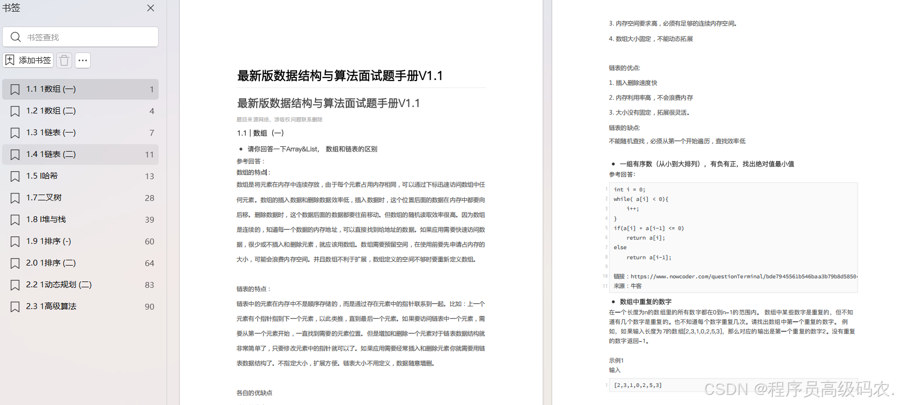Viewport: 897px width, 405px height.
Task: Click bookmark icon beside 1.3 1链表
Action: pos(15,133)
